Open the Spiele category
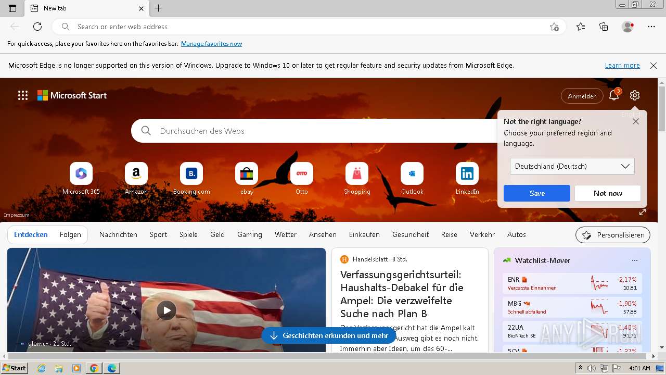This screenshot has width=666, height=375. click(188, 235)
